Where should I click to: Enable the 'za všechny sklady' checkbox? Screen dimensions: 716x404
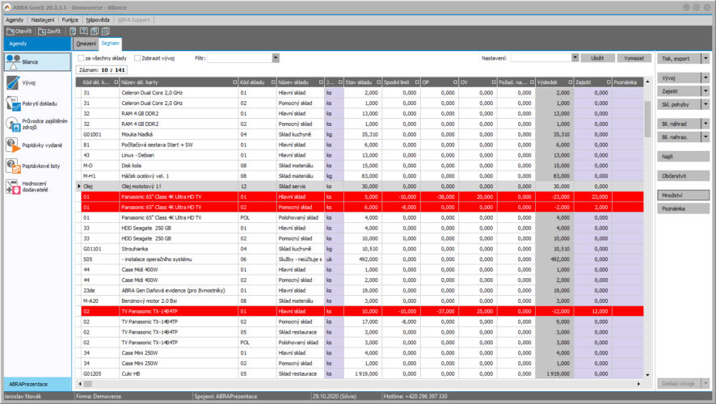tap(81, 58)
